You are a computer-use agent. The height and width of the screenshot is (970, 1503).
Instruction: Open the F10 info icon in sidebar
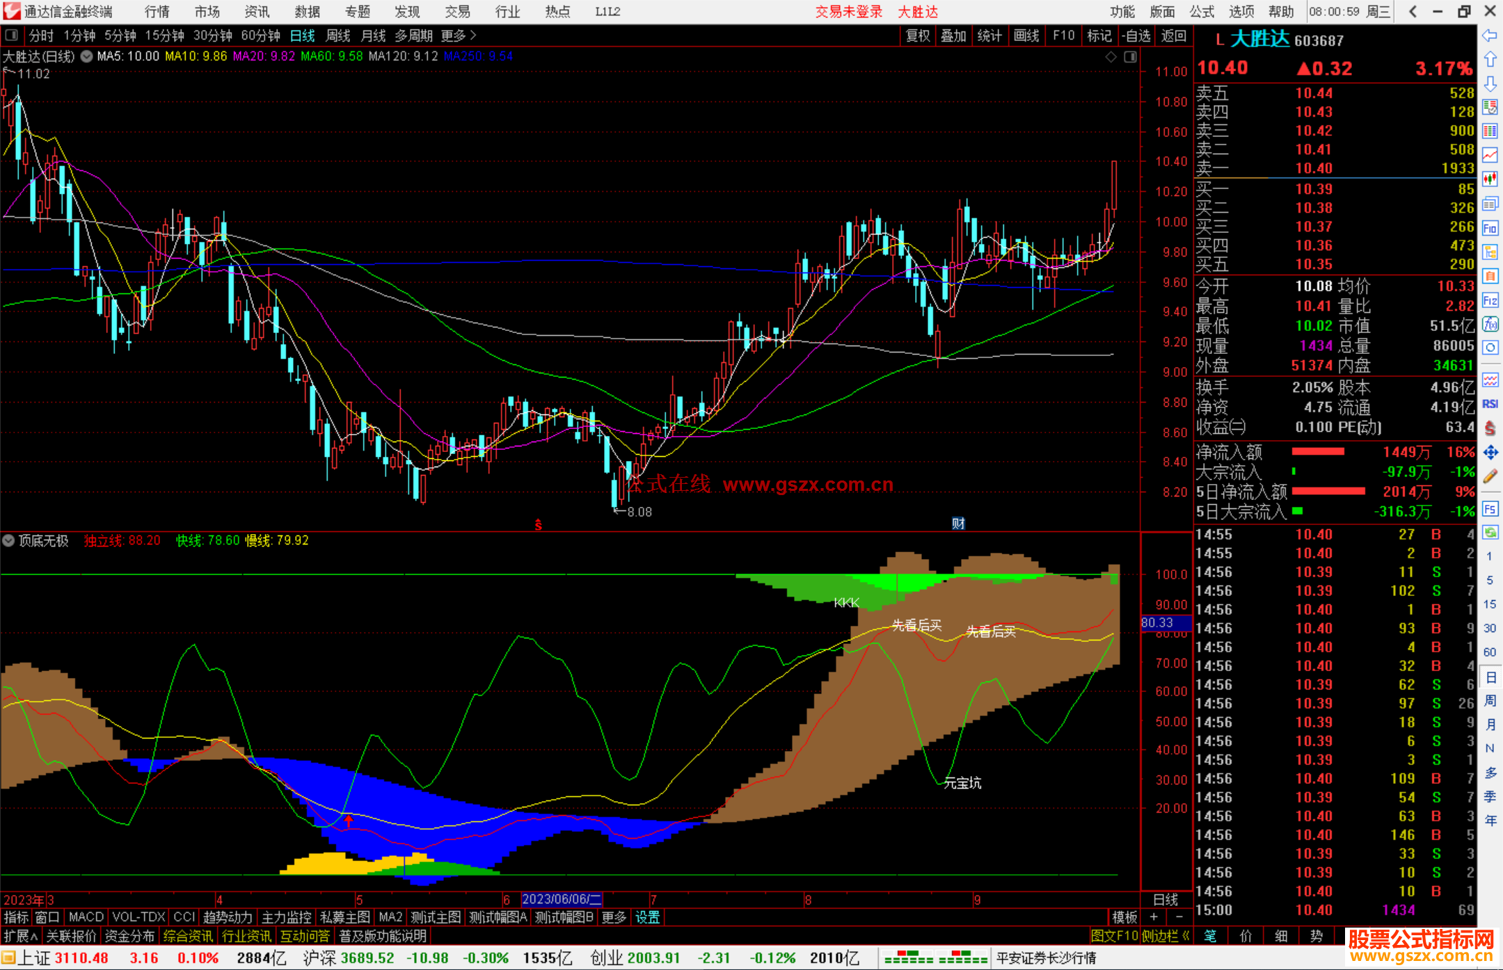click(x=1490, y=228)
